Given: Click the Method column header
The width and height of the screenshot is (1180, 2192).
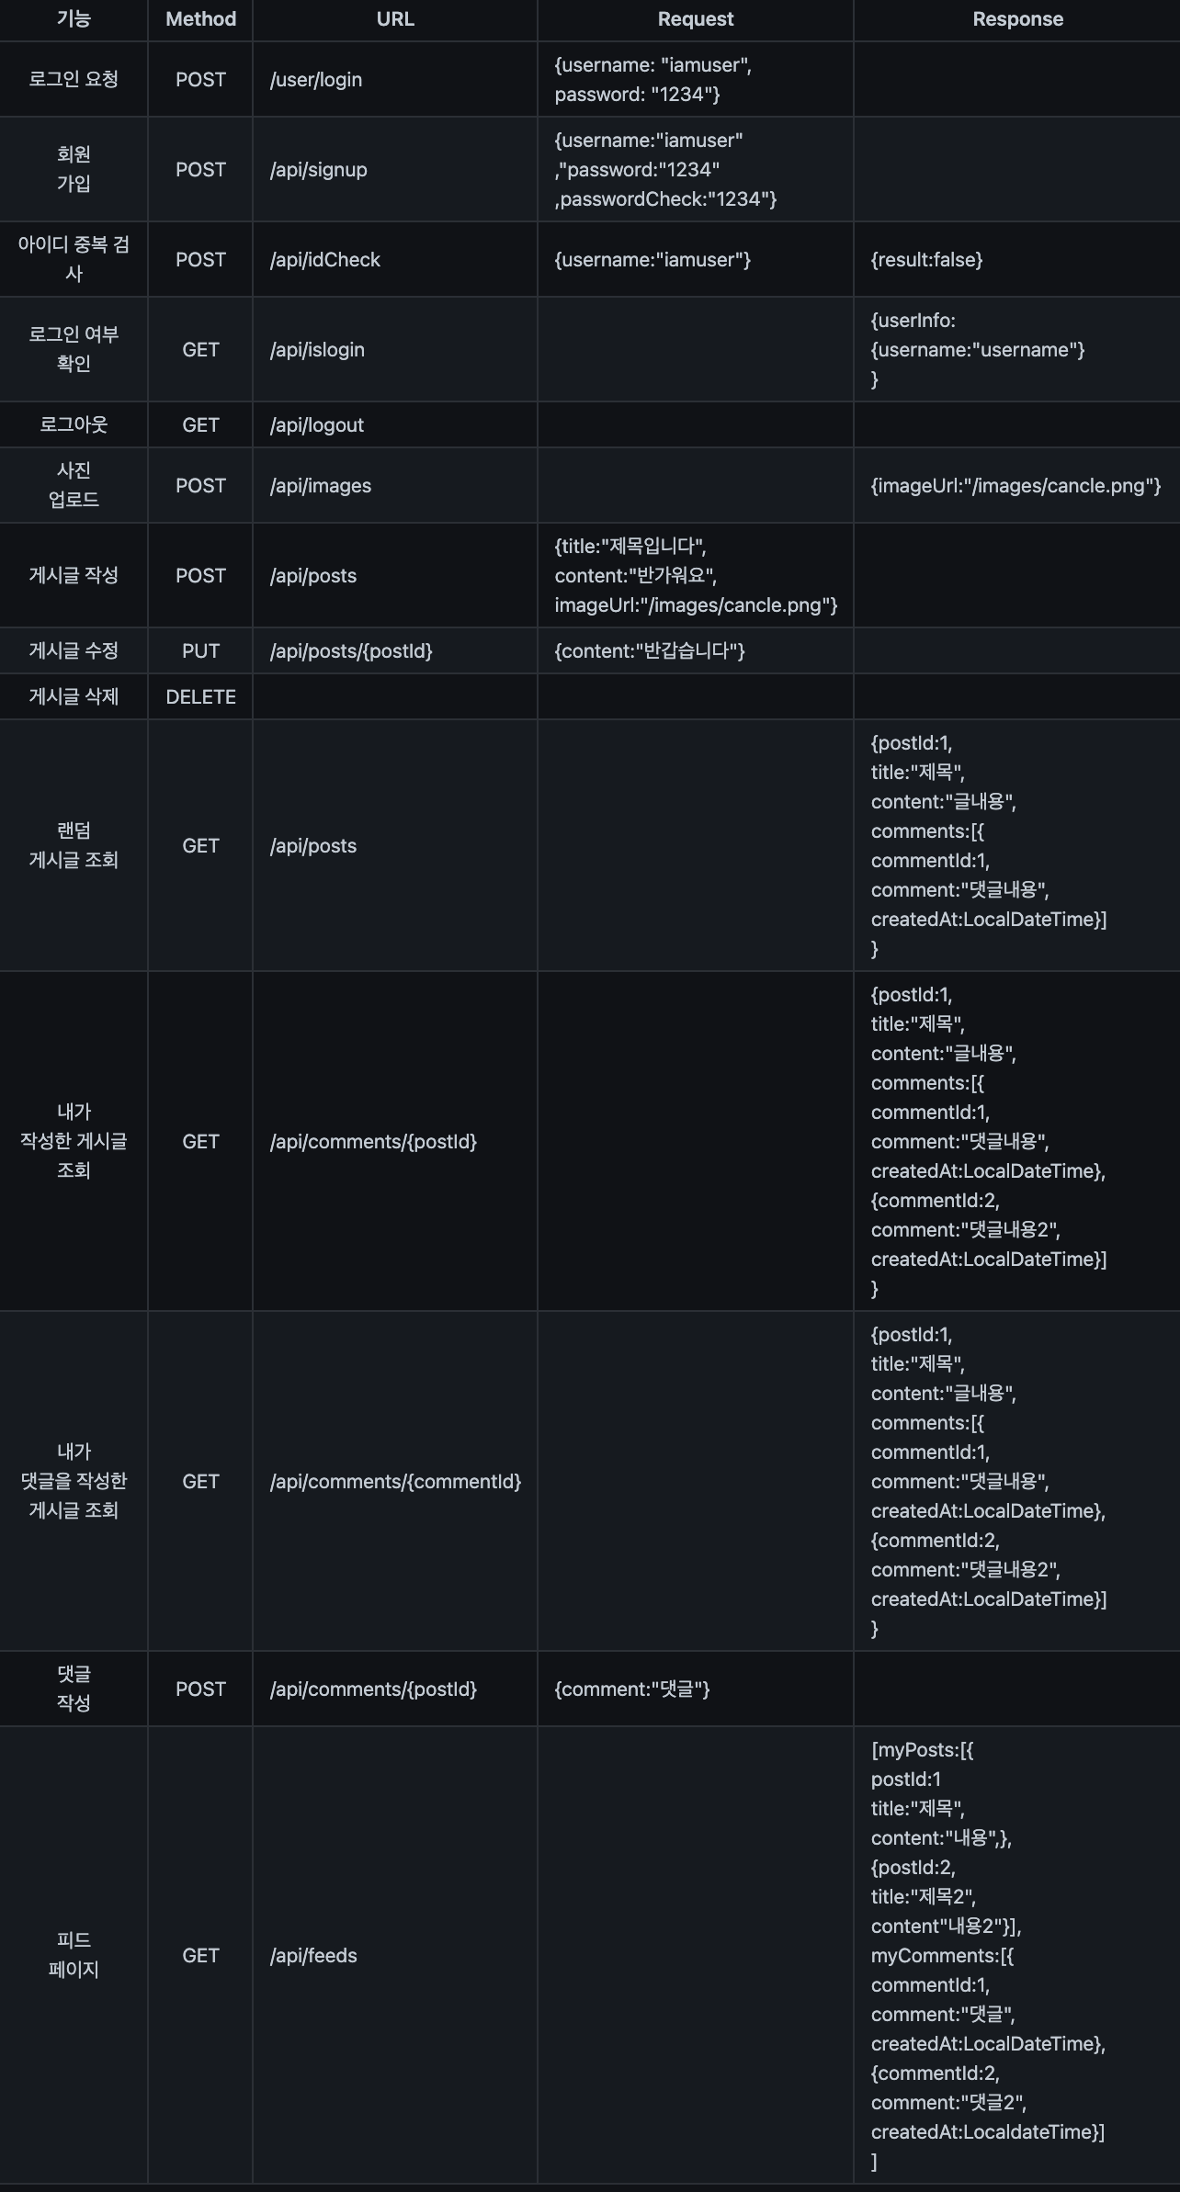Looking at the screenshot, I should coord(200,19).
